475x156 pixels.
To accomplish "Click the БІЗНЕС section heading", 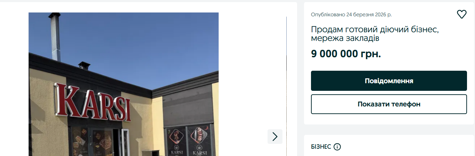I will tap(321, 147).
